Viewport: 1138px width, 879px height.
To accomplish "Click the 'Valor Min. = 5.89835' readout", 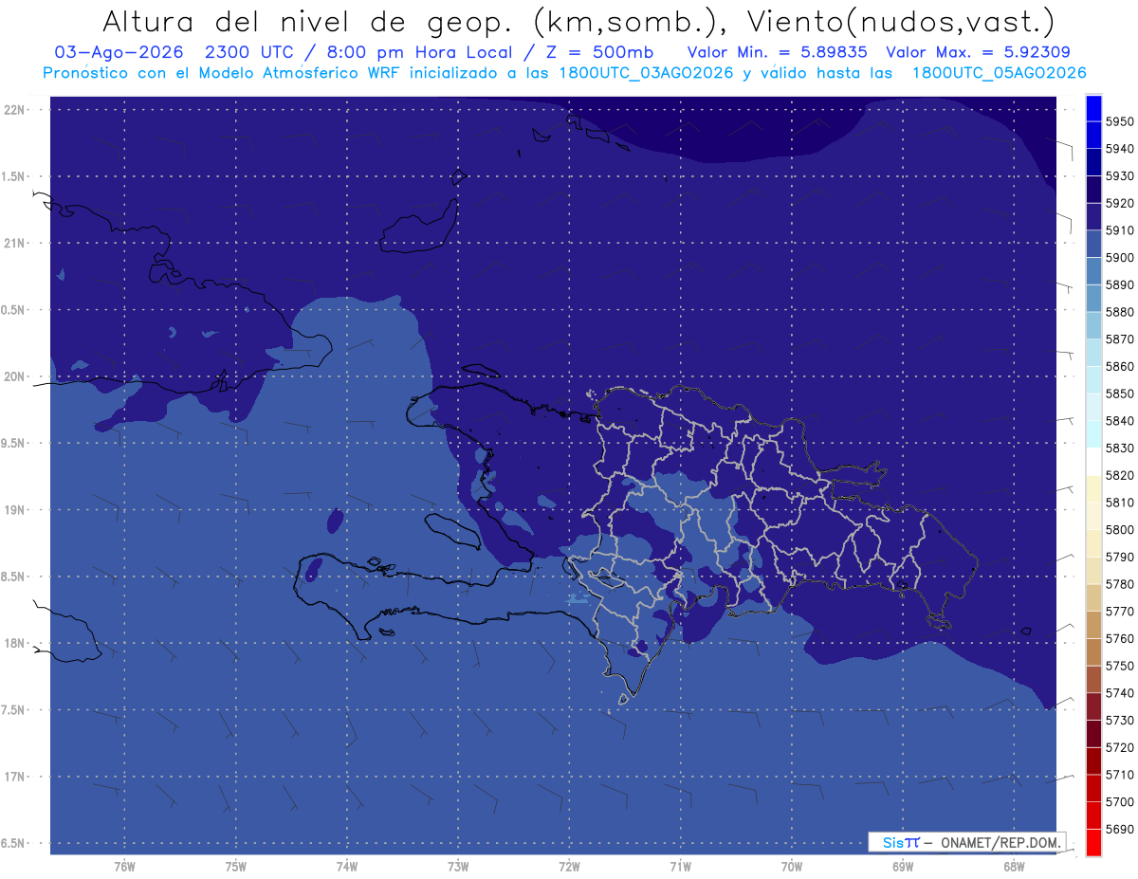I will tap(777, 52).
